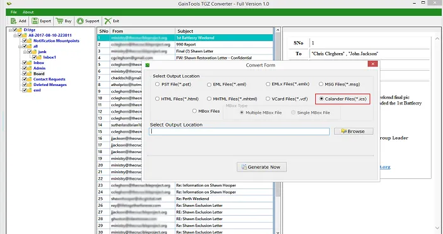Select the PST File(*.pst) radio button
This screenshot has height=234, width=443.
coord(157,84)
